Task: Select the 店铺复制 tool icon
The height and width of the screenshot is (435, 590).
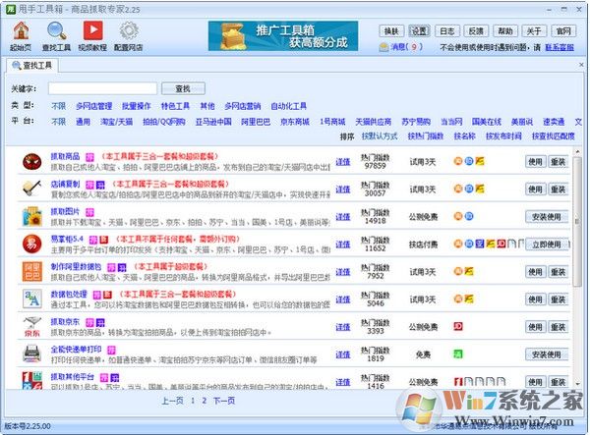Action: coord(30,188)
